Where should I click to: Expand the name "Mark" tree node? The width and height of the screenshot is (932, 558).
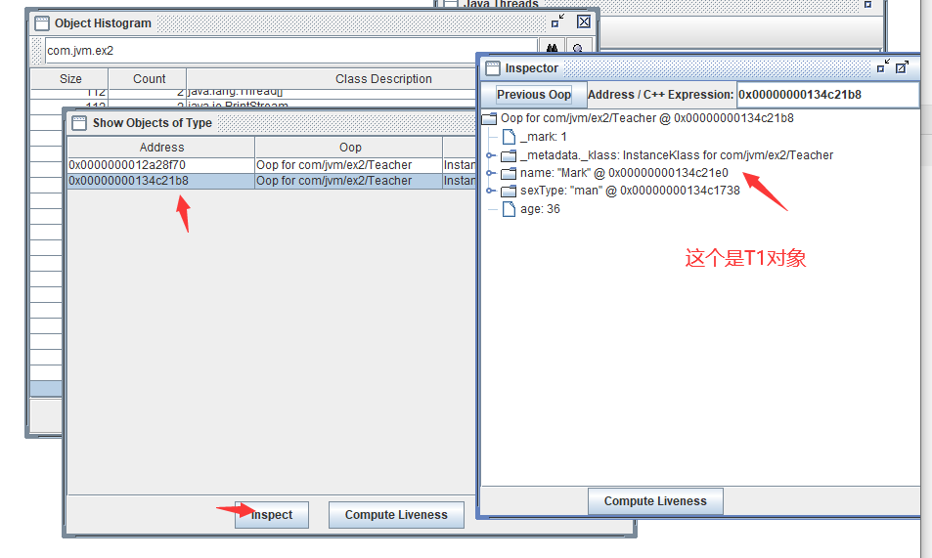click(490, 174)
